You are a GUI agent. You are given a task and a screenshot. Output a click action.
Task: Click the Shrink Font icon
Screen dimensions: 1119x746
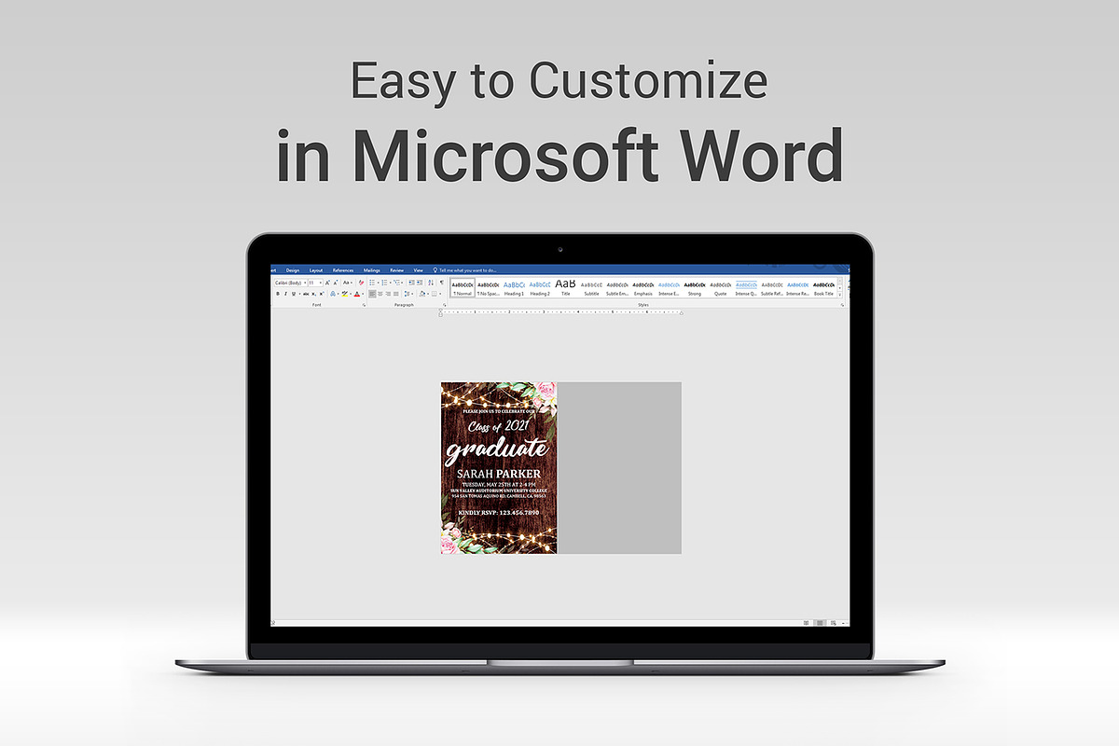coord(336,283)
